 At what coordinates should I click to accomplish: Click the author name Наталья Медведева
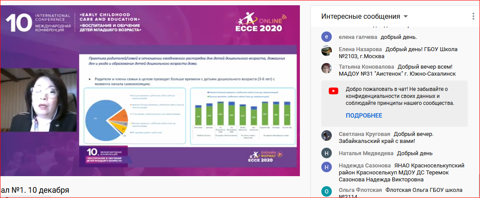tap(366, 153)
